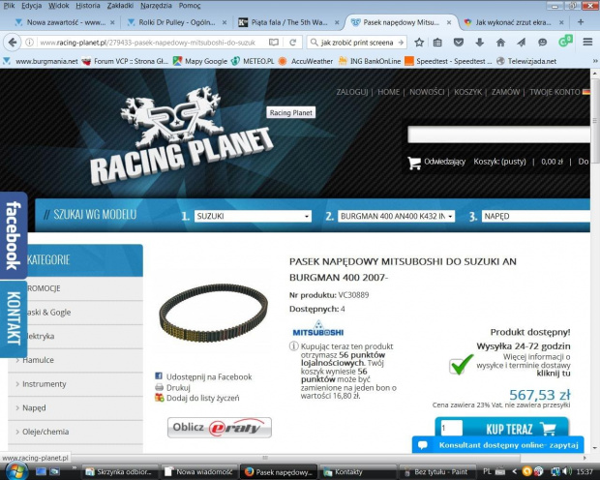
Task: Open the Zakładki menu
Action: (x=120, y=6)
